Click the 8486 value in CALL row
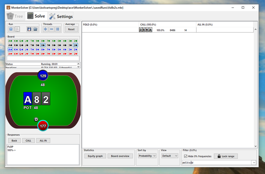The width and height of the screenshot is (265, 174). point(172,30)
